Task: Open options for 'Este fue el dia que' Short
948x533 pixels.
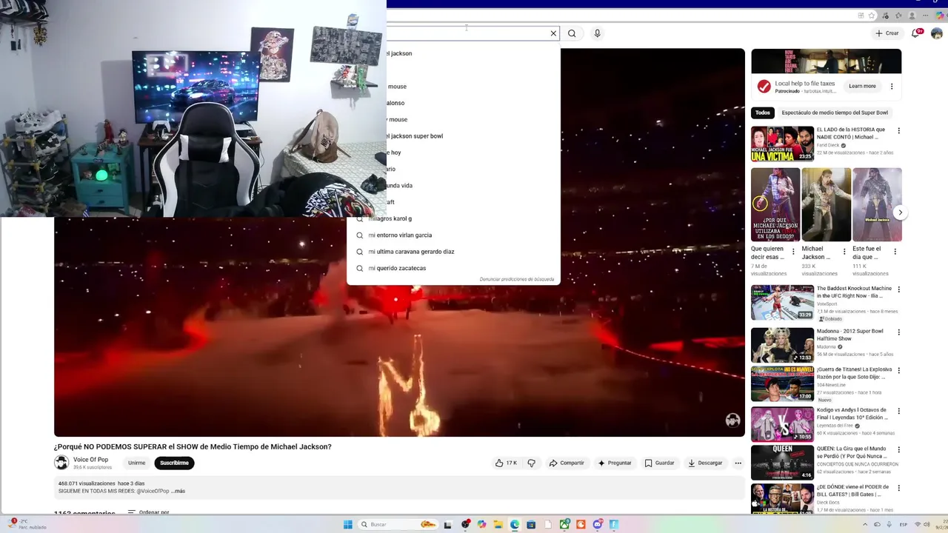Action: pos(895,252)
